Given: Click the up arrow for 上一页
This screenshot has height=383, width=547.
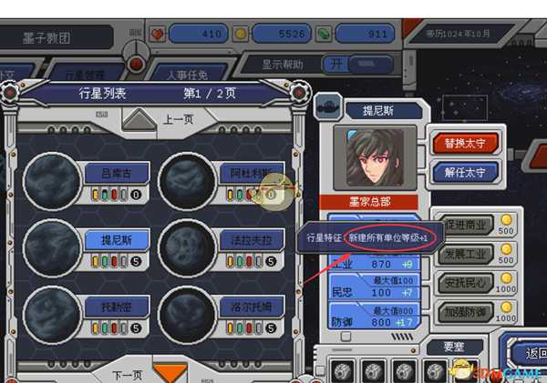Looking at the screenshot, I should (139, 119).
